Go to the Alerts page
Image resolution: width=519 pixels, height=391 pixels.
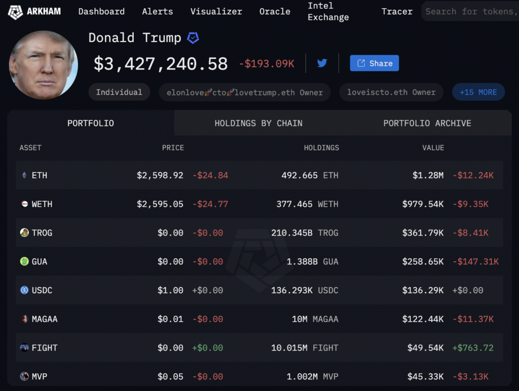158,12
